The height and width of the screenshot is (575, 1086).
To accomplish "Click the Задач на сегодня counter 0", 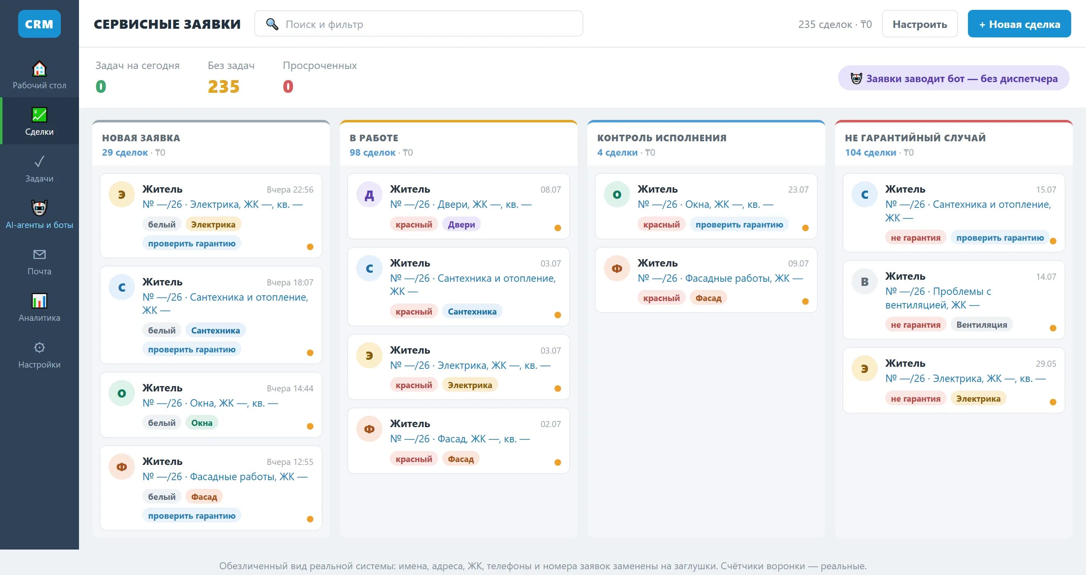I will point(101,87).
